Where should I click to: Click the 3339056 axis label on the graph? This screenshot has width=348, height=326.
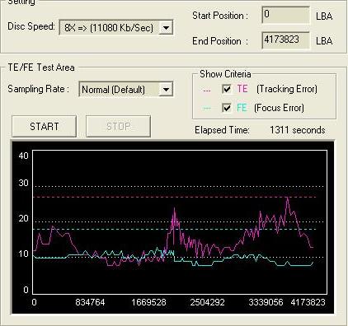[x=266, y=302]
